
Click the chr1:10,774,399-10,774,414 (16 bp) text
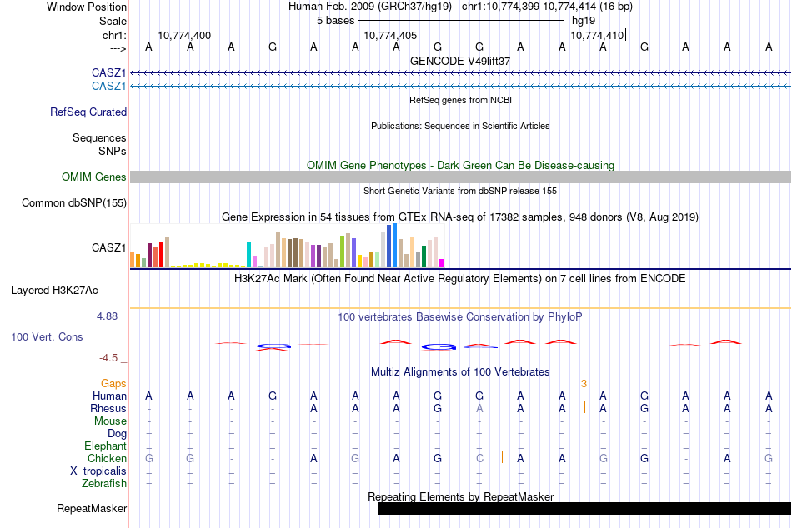[x=547, y=7]
